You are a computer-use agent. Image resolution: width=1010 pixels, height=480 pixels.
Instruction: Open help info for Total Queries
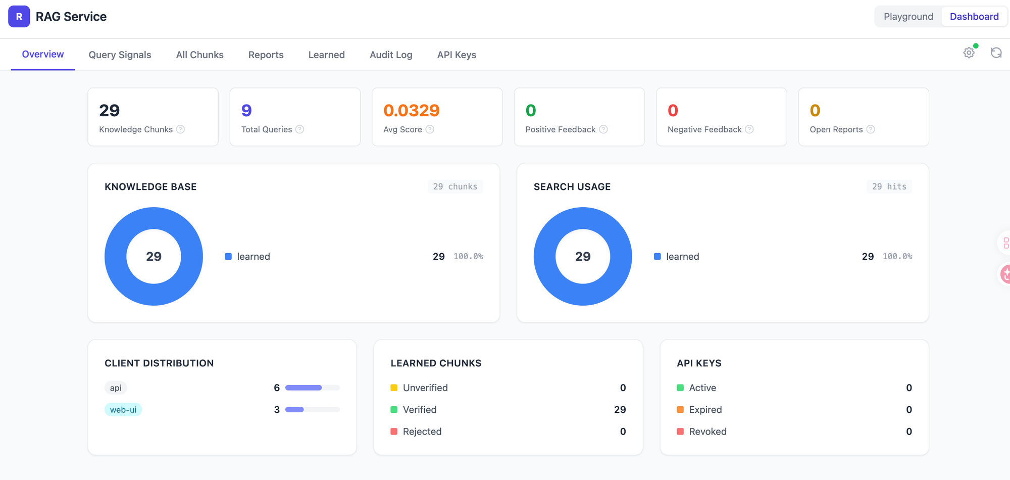pyautogui.click(x=300, y=129)
